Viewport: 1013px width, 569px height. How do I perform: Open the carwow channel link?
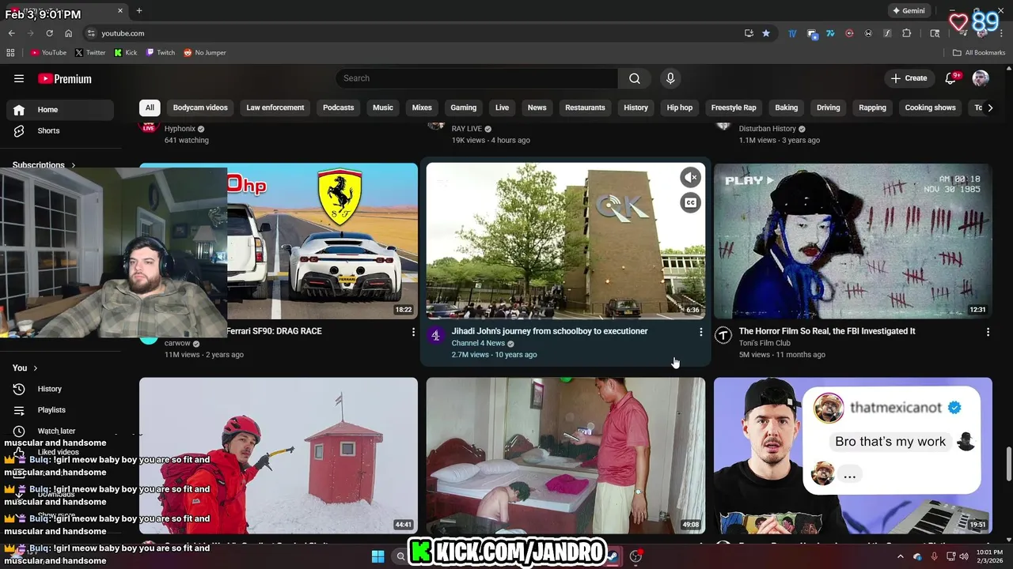pyautogui.click(x=177, y=344)
